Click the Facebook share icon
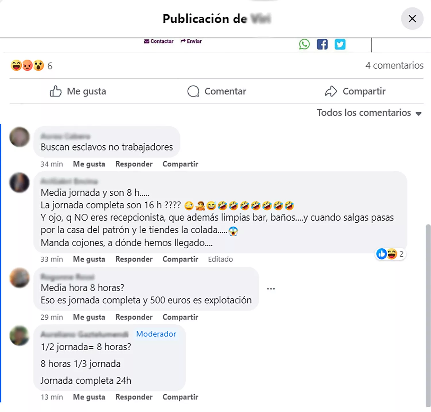Screen dimensions: 431x412 pyautogui.click(x=322, y=44)
